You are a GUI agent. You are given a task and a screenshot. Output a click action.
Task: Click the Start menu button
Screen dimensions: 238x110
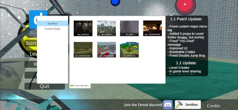[31, 43]
